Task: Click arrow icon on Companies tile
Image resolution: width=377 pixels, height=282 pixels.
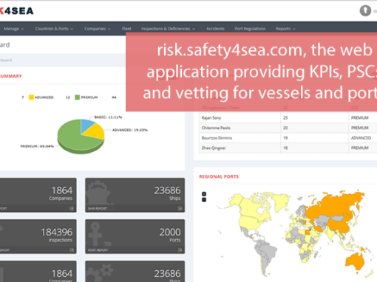Action: coord(72,208)
